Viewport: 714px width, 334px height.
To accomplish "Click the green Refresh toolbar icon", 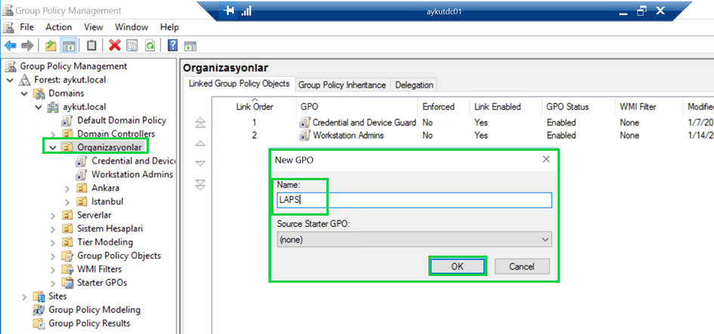I will [x=150, y=45].
